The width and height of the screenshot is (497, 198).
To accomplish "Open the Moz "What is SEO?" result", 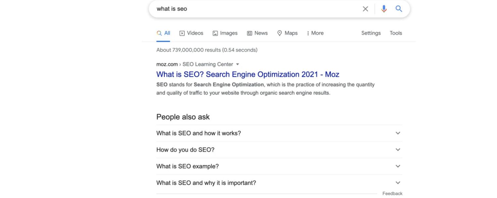I will pos(248,74).
